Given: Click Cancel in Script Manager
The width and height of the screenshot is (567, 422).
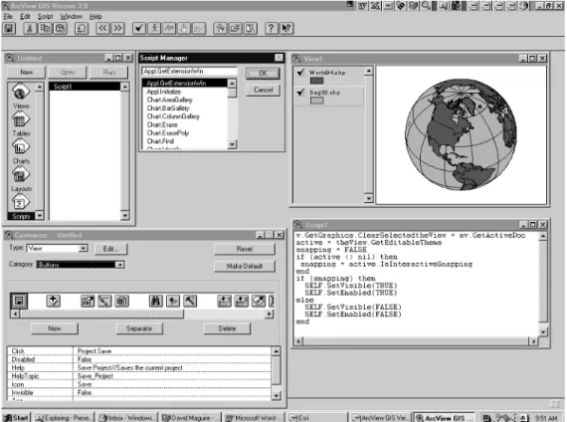Looking at the screenshot, I should pos(263,90).
